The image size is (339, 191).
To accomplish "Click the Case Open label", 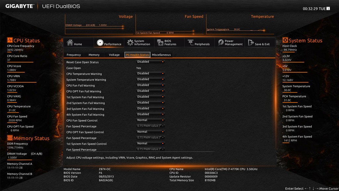I will 73,68.
